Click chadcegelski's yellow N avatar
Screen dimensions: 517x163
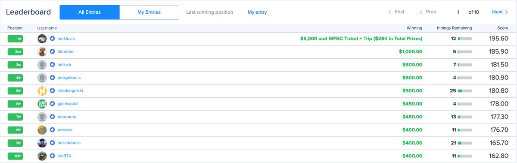pos(42,91)
